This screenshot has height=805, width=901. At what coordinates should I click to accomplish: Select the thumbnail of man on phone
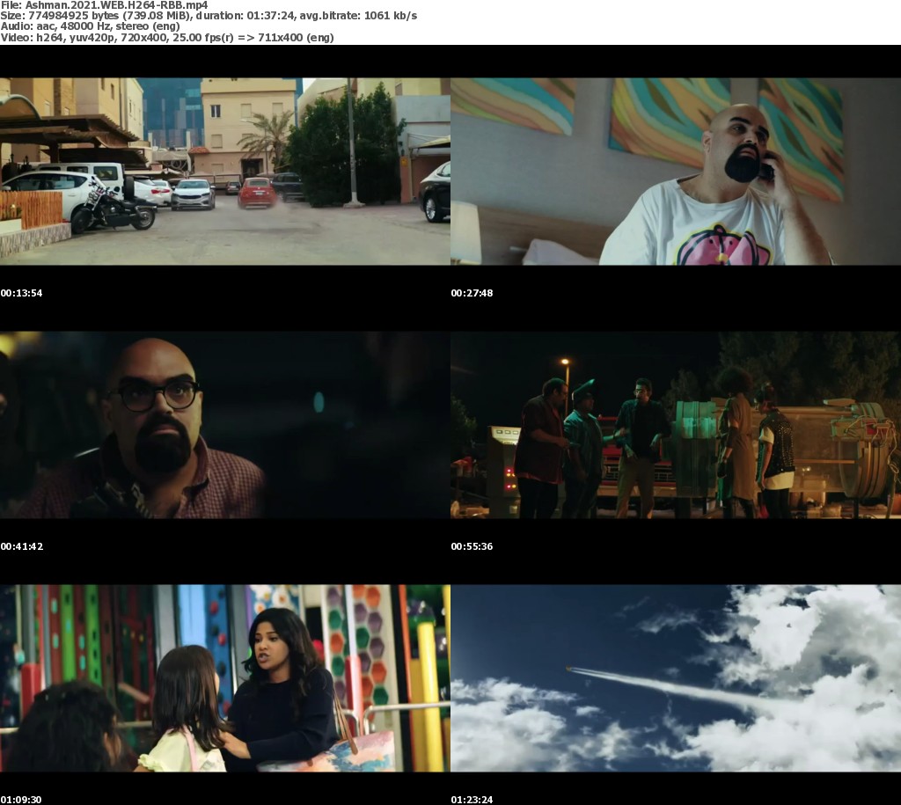675,171
